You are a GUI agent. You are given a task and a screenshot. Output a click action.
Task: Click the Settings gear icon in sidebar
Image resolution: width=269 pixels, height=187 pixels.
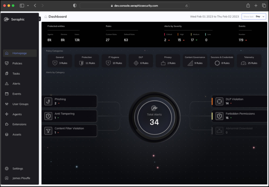tap(7, 169)
